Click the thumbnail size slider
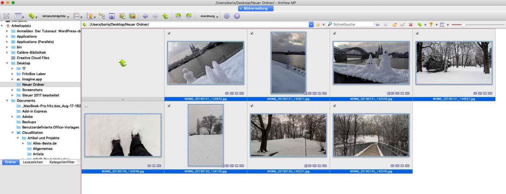The height and width of the screenshot is (194, 506). (x=463, y=25)
